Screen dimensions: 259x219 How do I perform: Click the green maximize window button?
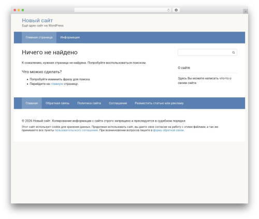point(23,10)
